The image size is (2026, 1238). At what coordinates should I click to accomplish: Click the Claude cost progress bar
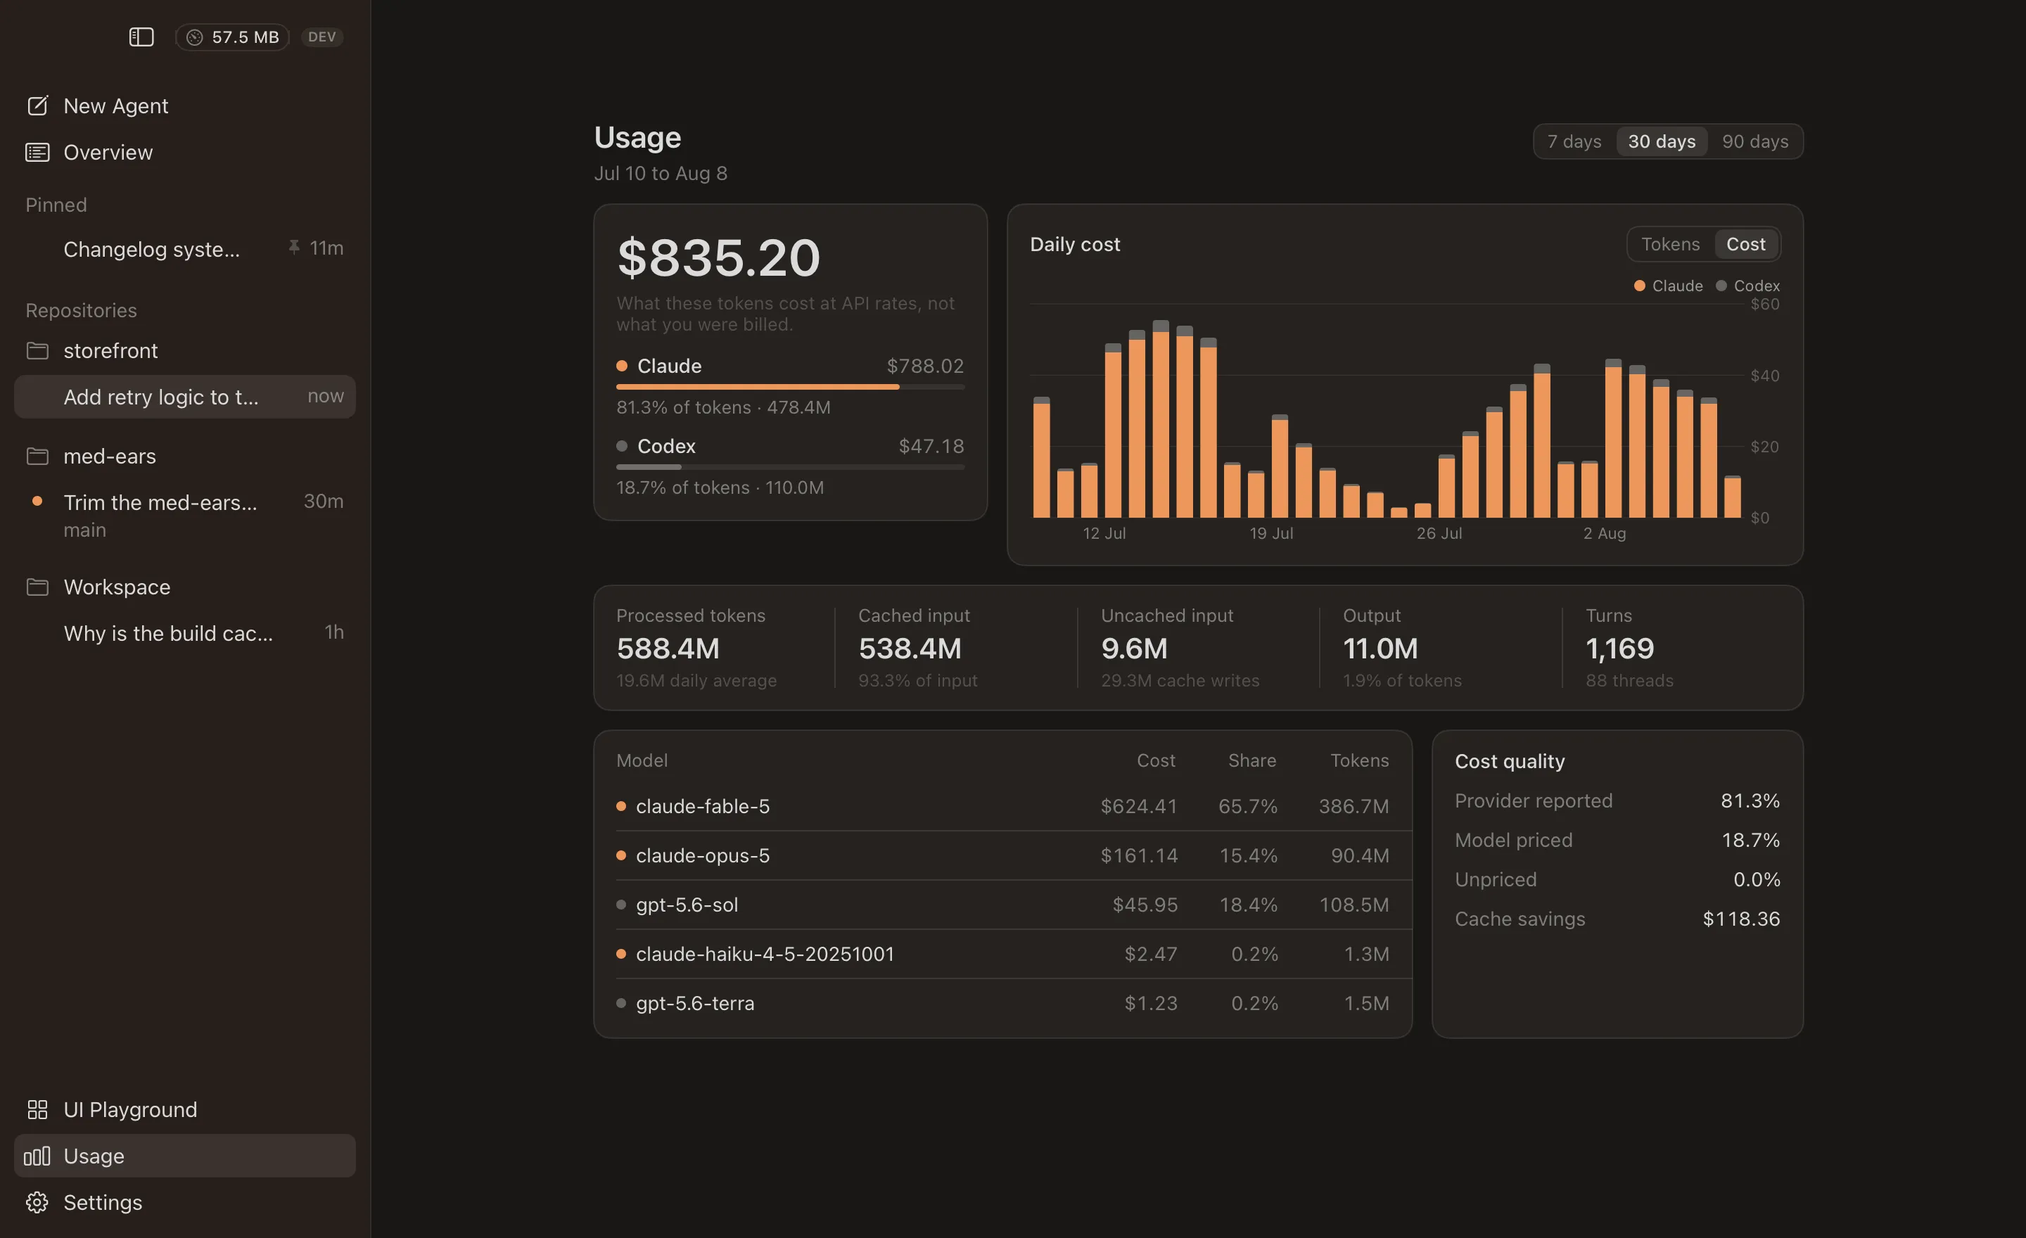pyautogui.click(x=790, y=386)
